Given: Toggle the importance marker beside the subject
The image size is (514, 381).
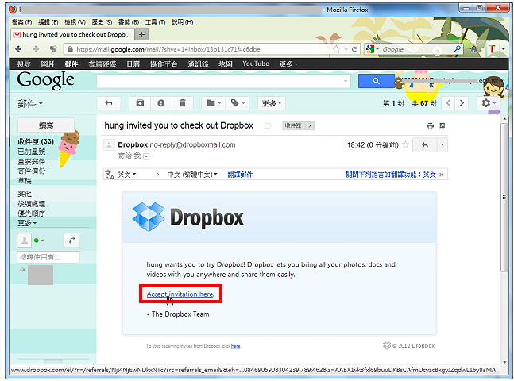Looking at the screenshot, I should [268, 125].
